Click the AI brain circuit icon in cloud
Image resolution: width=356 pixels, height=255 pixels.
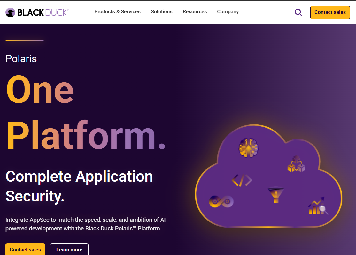[x=249, y=148]
